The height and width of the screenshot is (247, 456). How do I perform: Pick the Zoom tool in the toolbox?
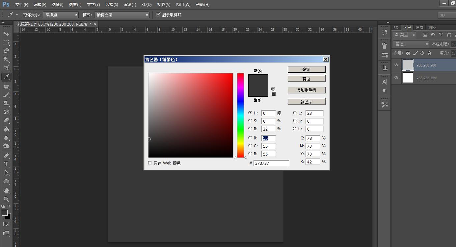pyautogui.click(x=6, y=199)
